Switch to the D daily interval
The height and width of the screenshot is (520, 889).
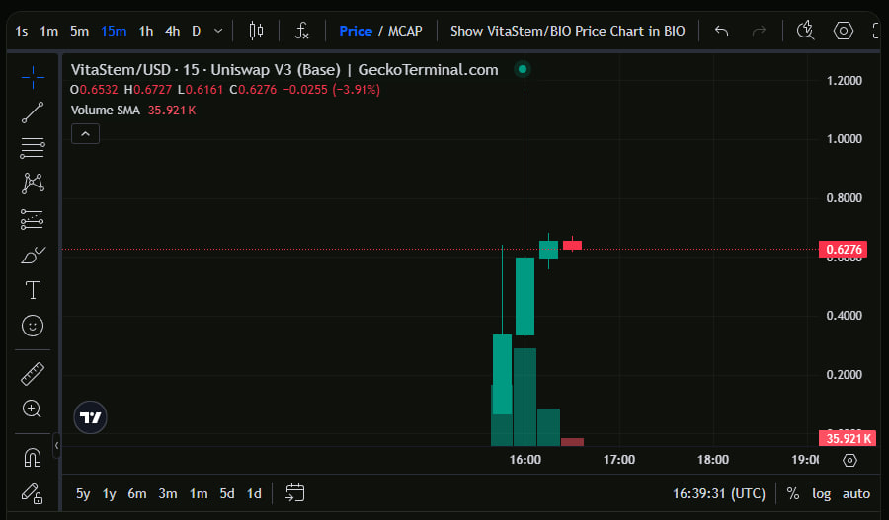197,31
